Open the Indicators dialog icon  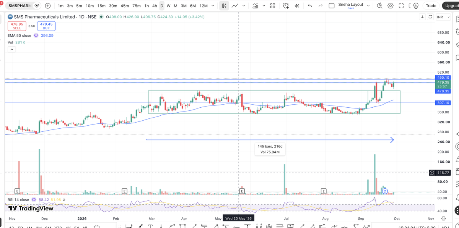(255, 6)
